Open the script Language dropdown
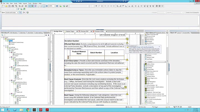The image size is (200, 112). pyautogui.click(x=166, y=12)
